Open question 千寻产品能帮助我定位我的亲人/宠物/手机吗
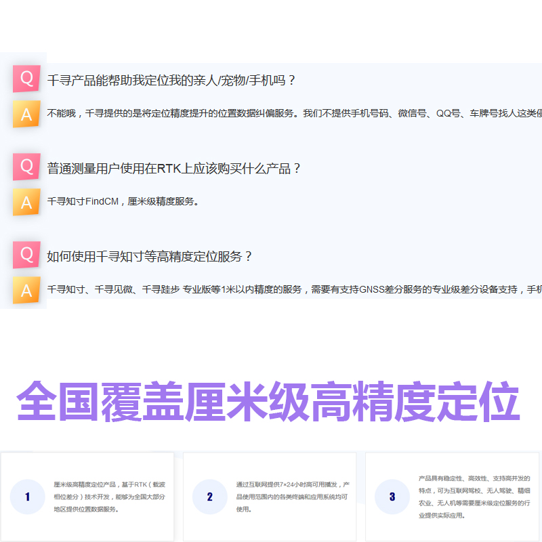This screenshot has width=542, height=542. pyautogui.click(x=171, y=80)
